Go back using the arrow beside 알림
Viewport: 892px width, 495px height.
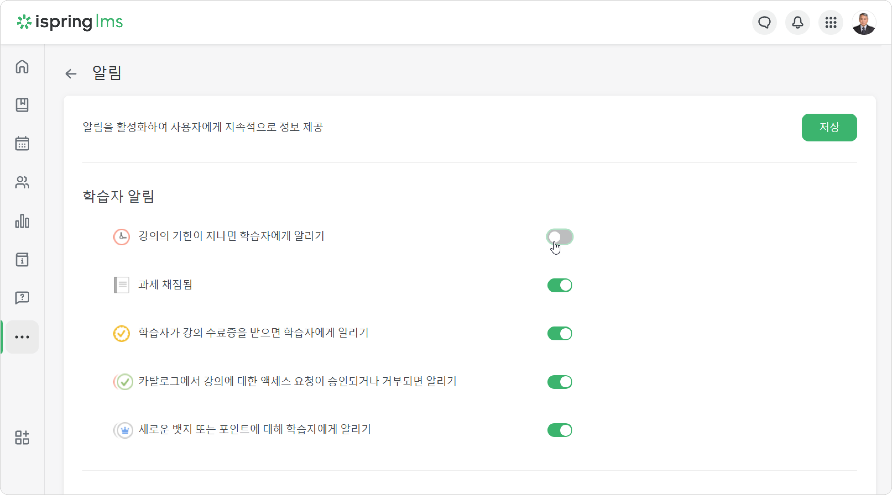pyautogui.click(x=71, y=74)
